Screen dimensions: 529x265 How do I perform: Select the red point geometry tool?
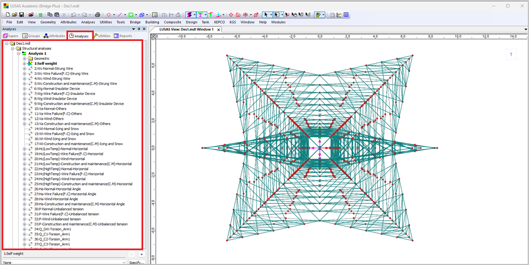pos(108,15)
